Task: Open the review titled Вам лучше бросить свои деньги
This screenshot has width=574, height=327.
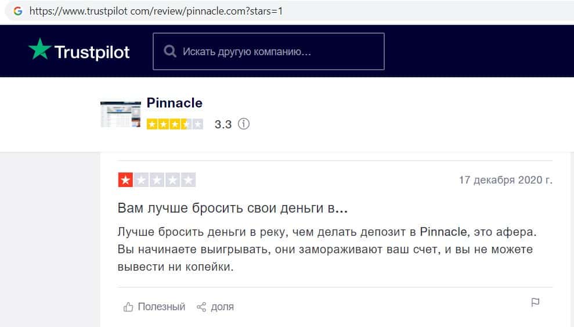Action: pos(232,208)
